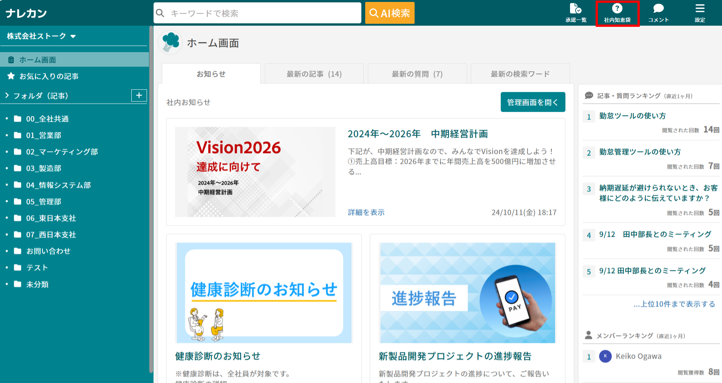Image resolution: width=722 pixels, height=383 pixels.
Task: Click 管理画面を開く button
Action: [x=533, y=102]
